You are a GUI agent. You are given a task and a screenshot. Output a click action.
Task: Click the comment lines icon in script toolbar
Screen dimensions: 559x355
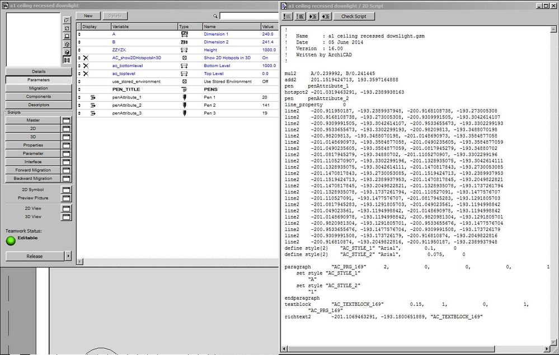tap(288, 16)
